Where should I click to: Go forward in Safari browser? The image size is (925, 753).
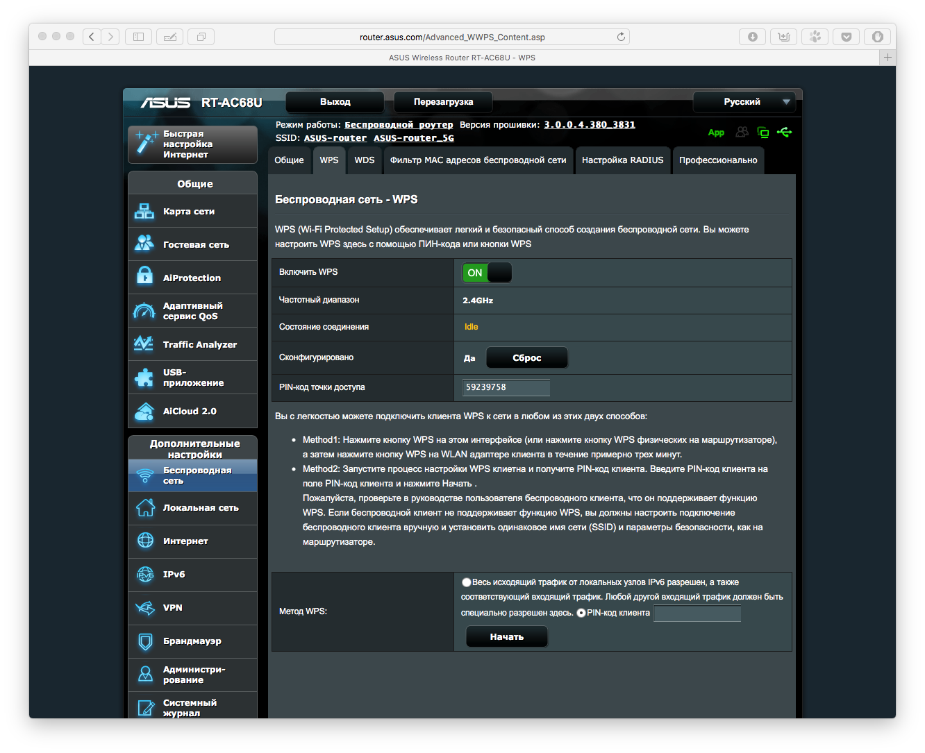[x=110, y=37]
